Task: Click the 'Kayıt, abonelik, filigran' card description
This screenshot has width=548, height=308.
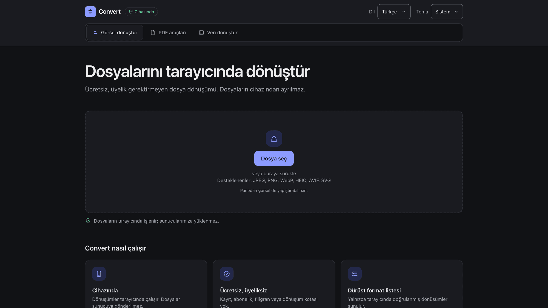Action: [269, 302]
